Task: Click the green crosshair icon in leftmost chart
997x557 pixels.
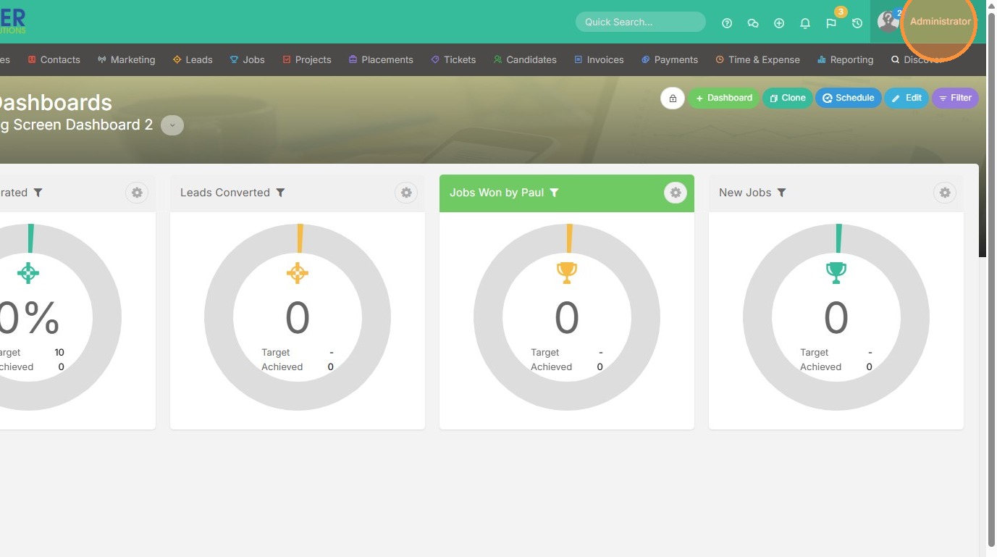Action: click(28, 273)
